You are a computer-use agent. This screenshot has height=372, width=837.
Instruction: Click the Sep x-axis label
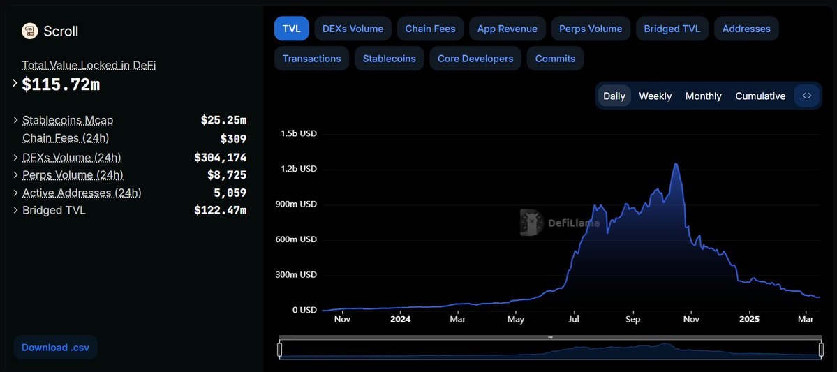click(x=632, y=319)
